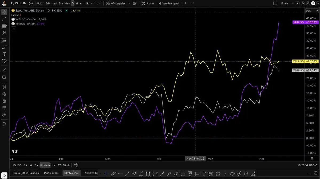
Task: Switch to the D layout circle
Action: [303, 3]
